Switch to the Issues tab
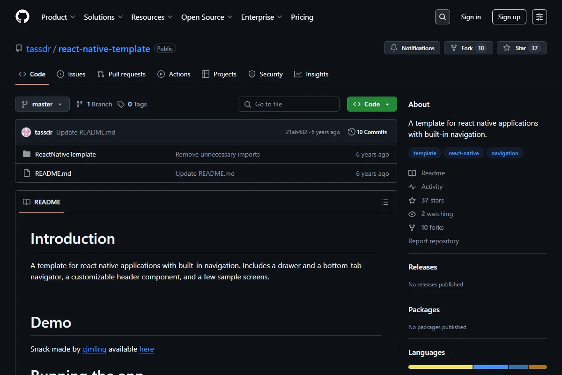This screenshot has height=375, width=562. (x=71, y=74)
